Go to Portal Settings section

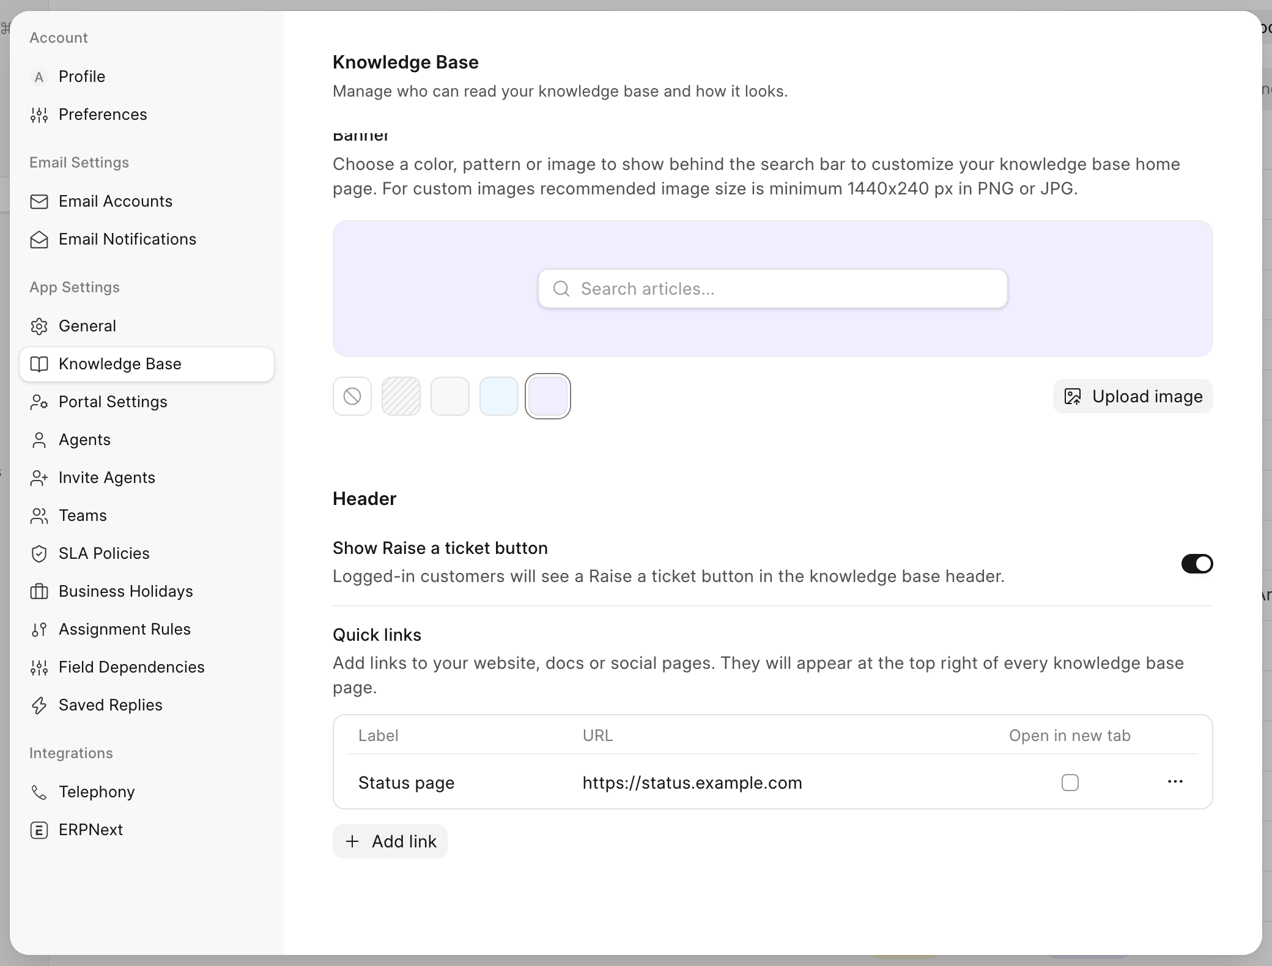[147, 402]
